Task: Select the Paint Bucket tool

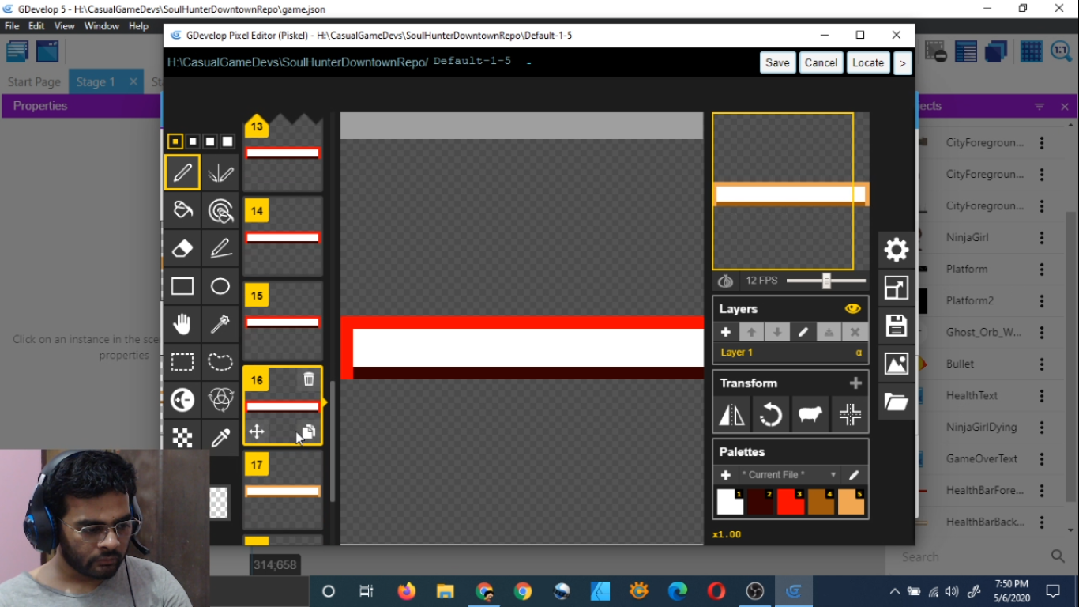Action: pyautogui.click(x=182, y=210)
